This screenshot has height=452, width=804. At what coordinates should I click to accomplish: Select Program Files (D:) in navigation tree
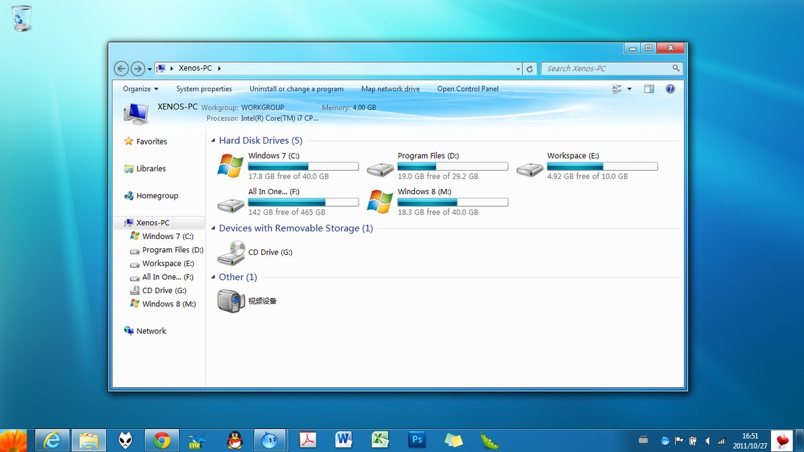(172, 250)
